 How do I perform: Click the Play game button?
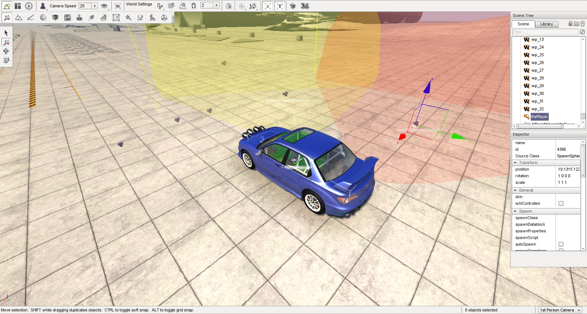click(x=29, y=6)
